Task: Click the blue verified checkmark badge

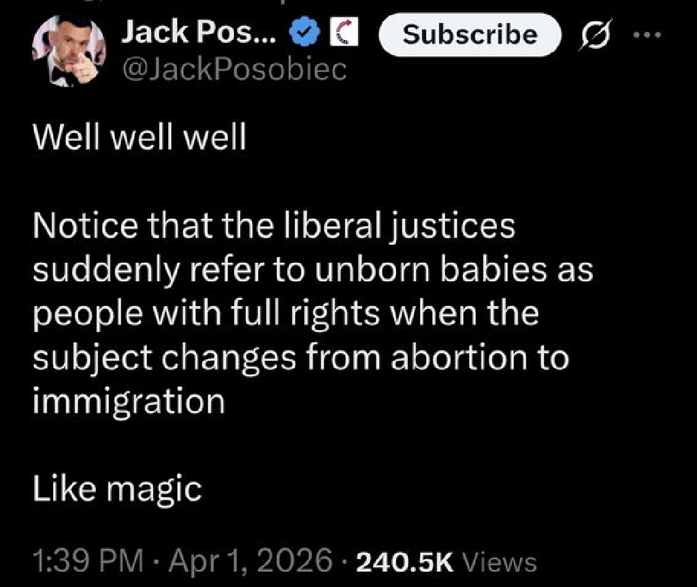Action: pyautogui.click(x=305, y=32)
